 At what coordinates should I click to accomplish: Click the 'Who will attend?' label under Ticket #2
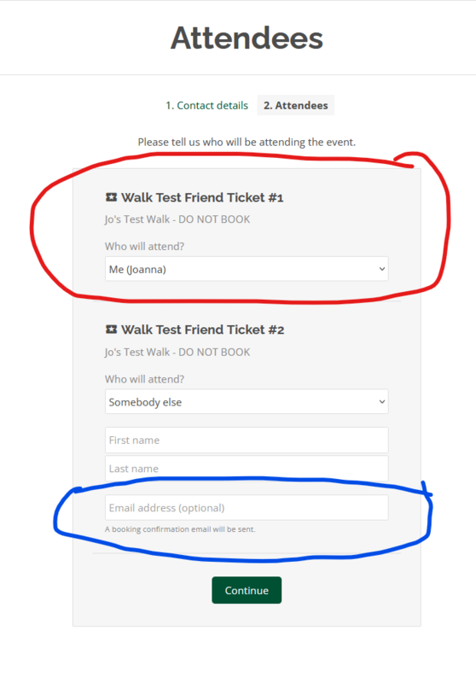(144, 379)
